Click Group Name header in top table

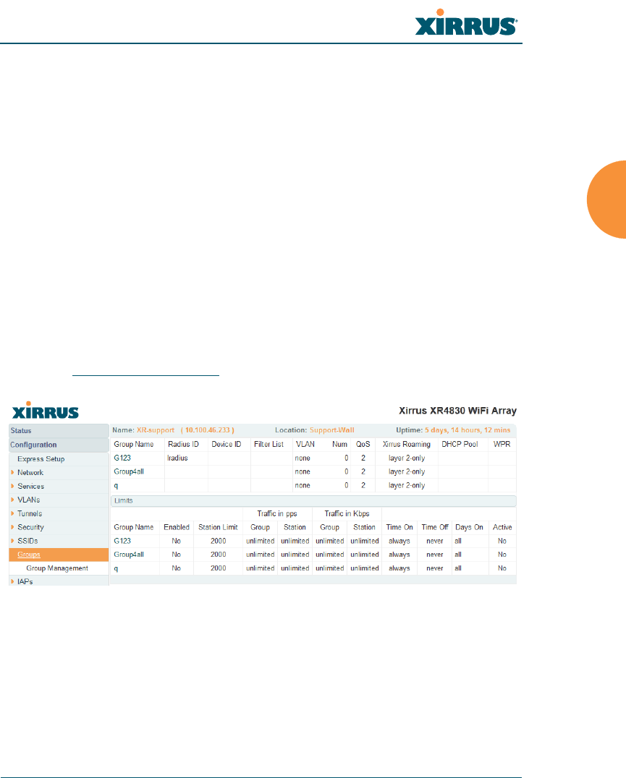click(134, 444)
